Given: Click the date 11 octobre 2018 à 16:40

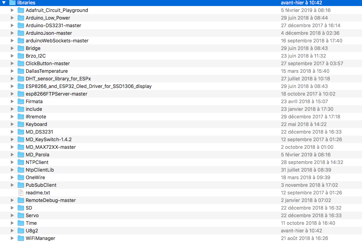Looking at the screenshot, I should (308, 223).
